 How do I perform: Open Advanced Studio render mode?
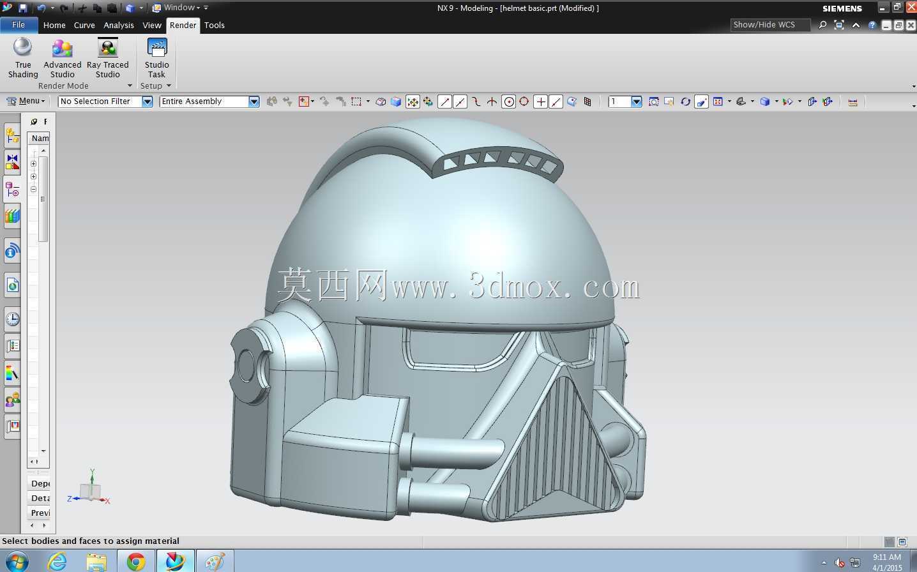pyautogui.click(x=62, y=58)
